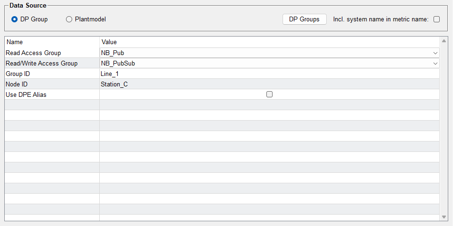The width and height of the screenshot is (453, 226).
Task: Click the scrollbar up arrow
Action: 444,41
